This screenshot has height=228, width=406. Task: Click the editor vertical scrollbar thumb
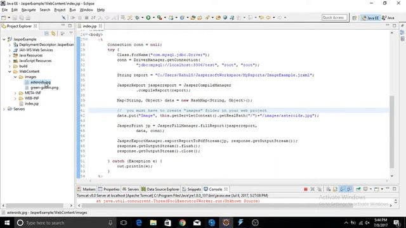point(392,132)
